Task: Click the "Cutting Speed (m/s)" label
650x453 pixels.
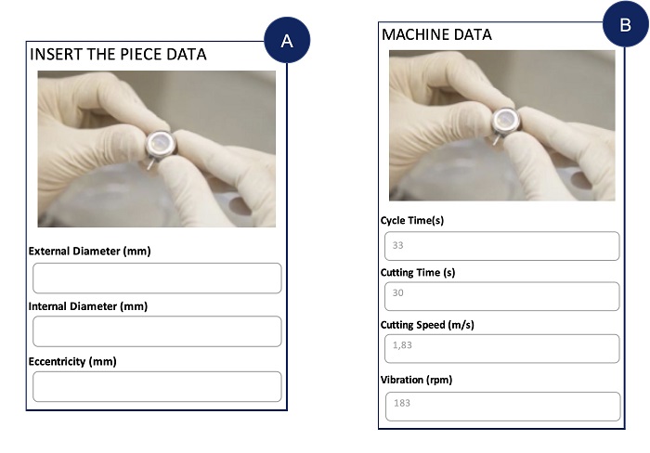Action: (x=427, y=325)
